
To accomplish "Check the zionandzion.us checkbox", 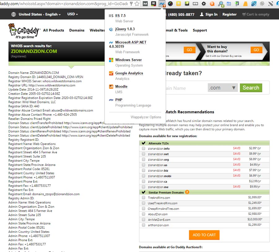I will pos(144,165).
